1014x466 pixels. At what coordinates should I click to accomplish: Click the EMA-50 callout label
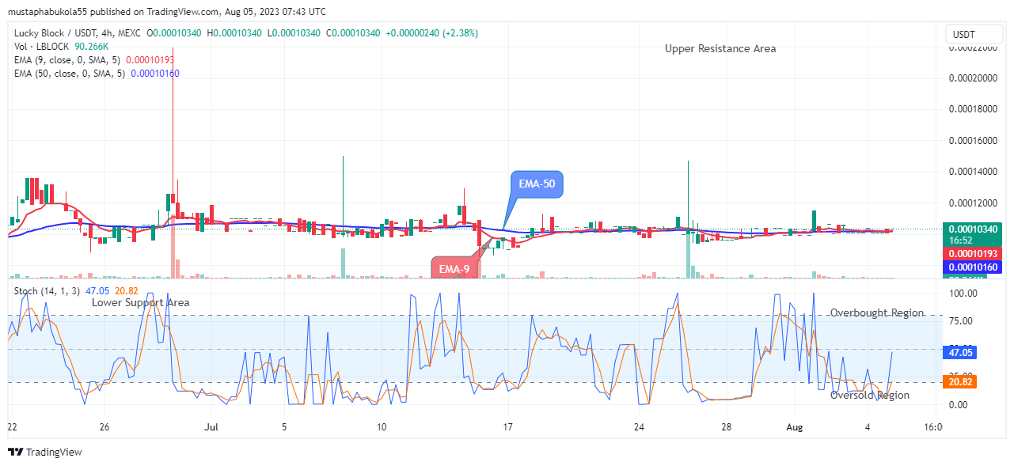point(537,184)
